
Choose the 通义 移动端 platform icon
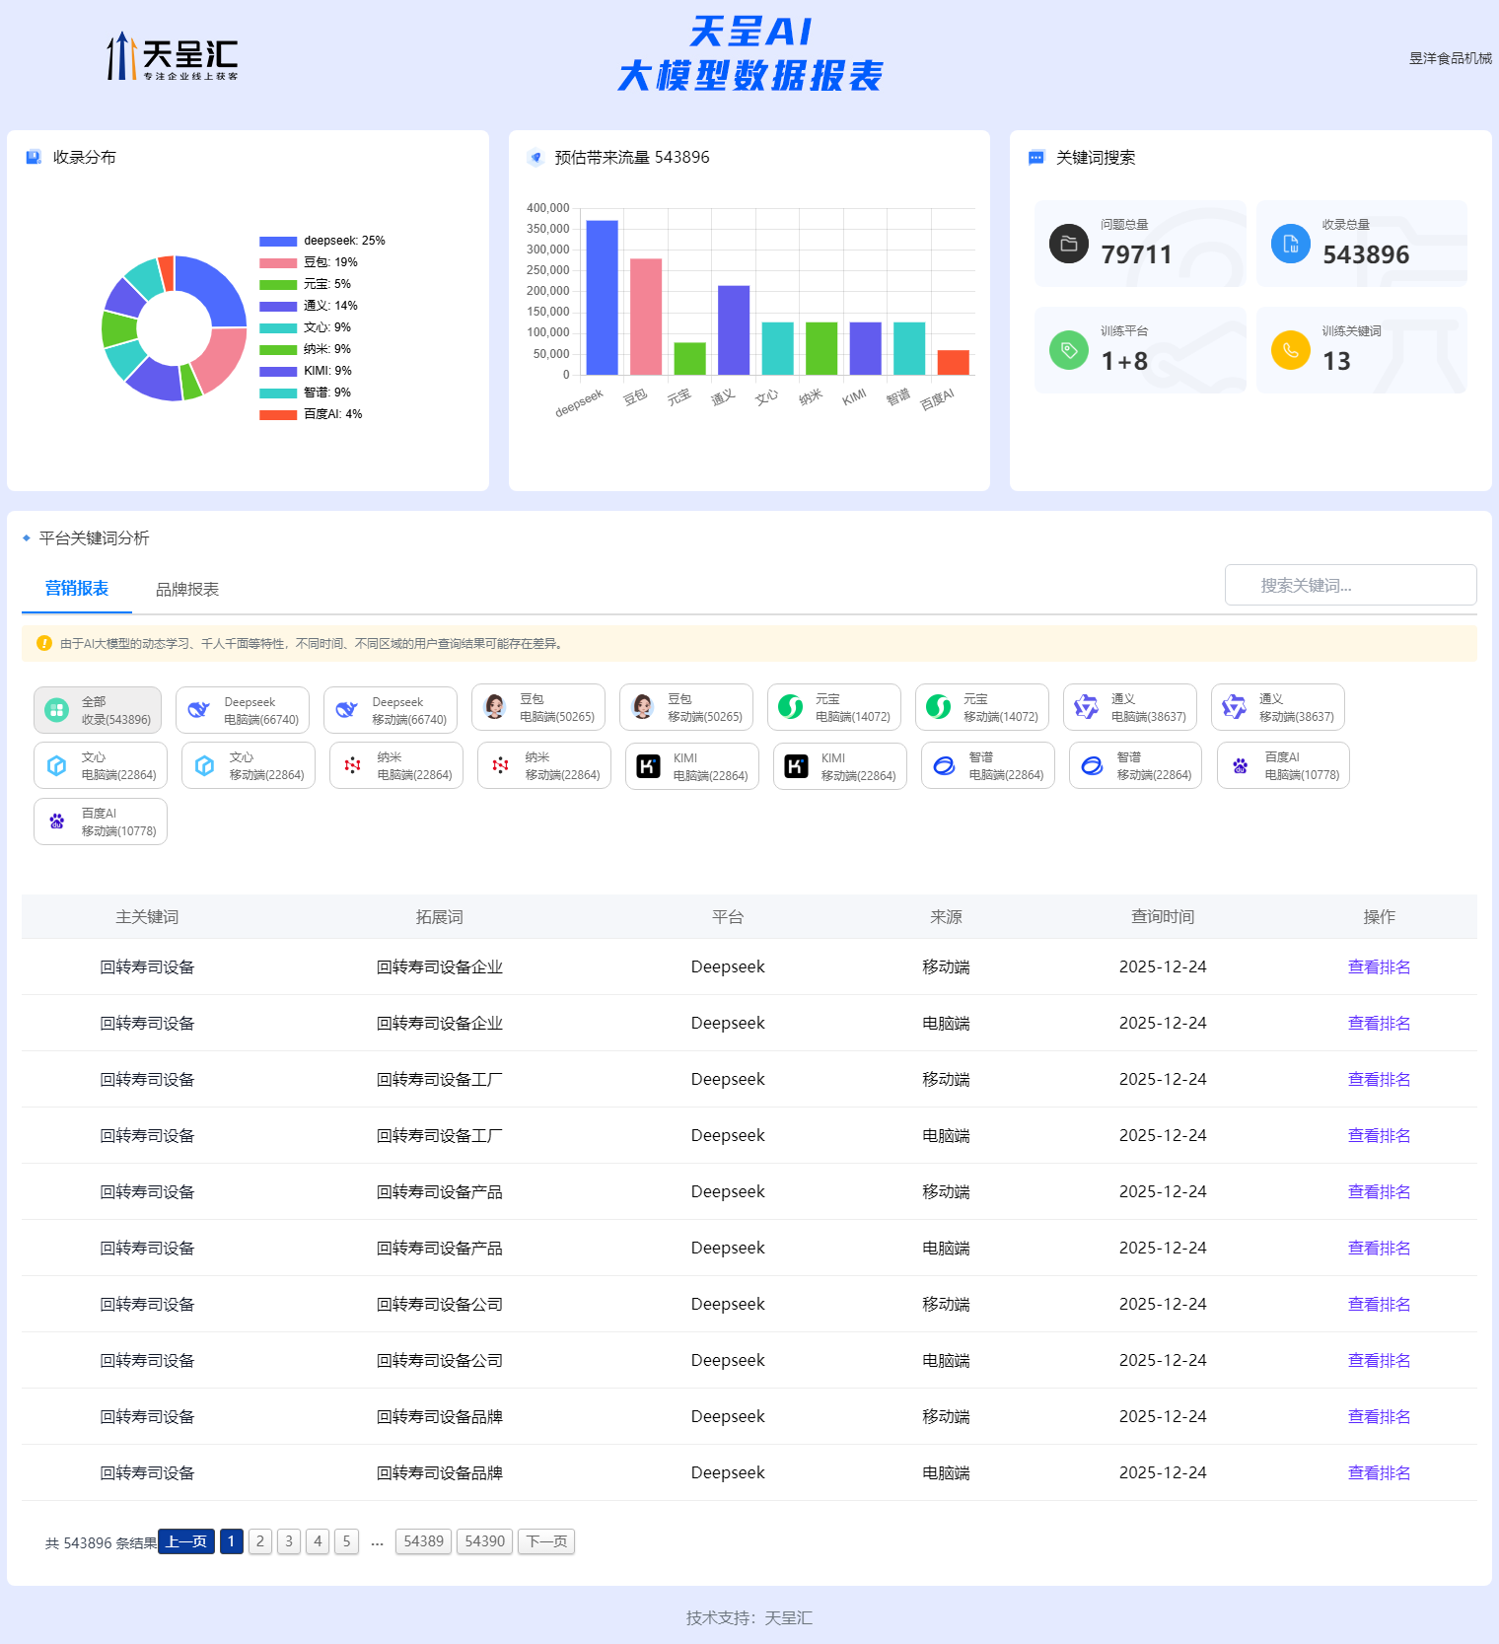(1234, 707)
